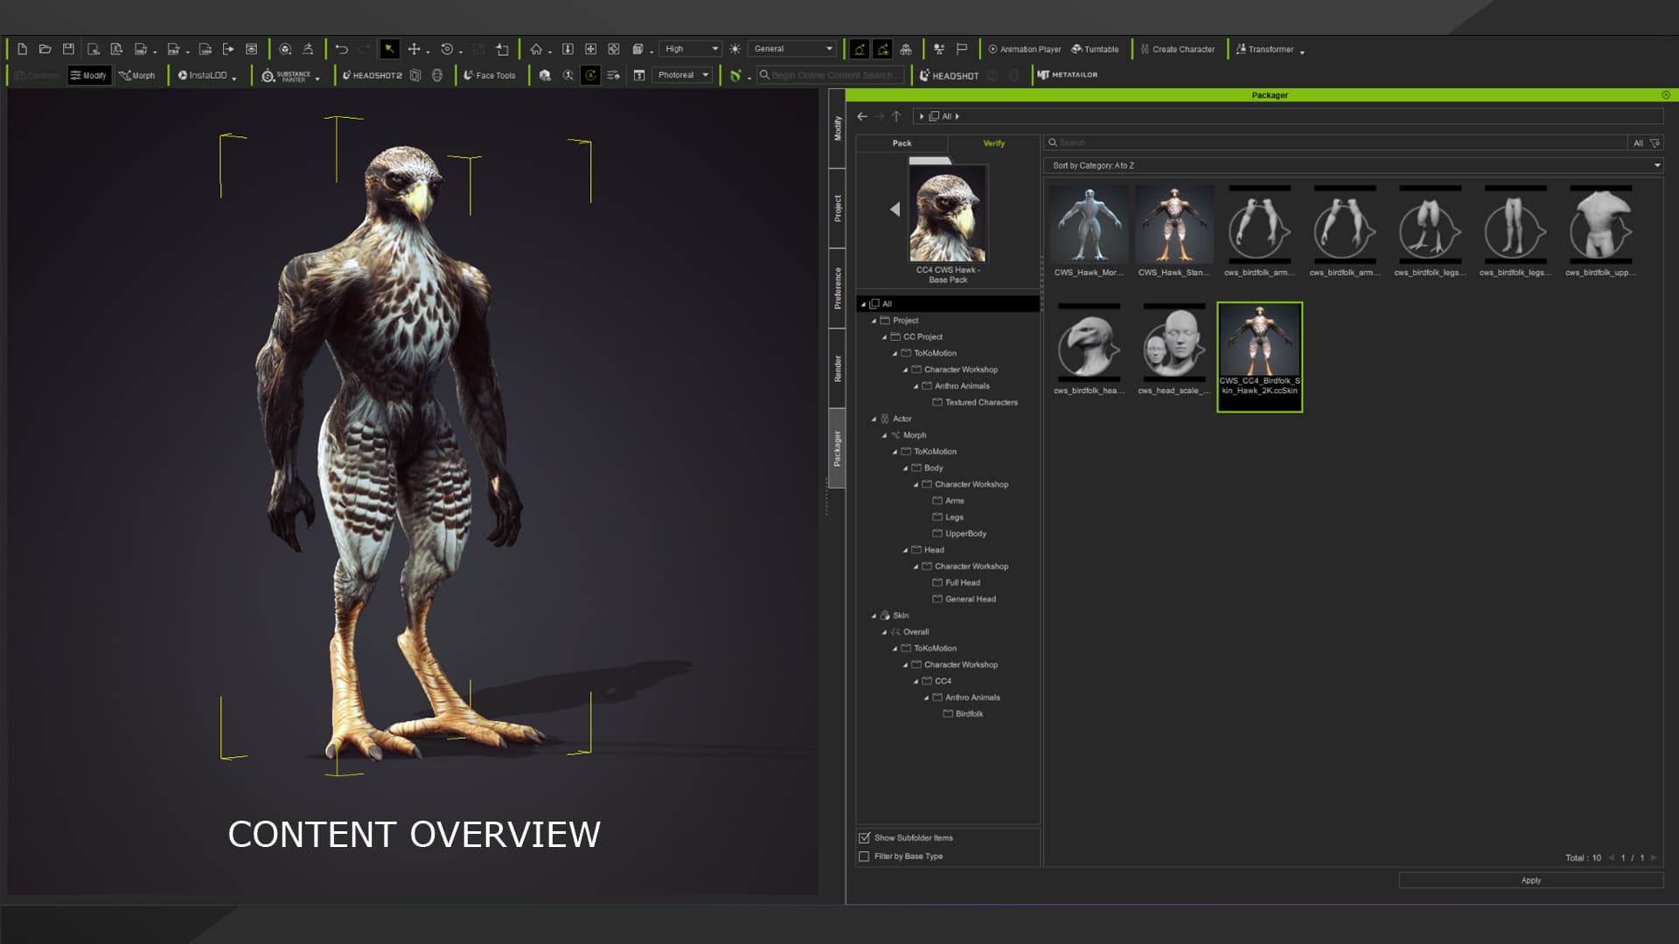
Task: Click the Save project icon
Action: 68,49
